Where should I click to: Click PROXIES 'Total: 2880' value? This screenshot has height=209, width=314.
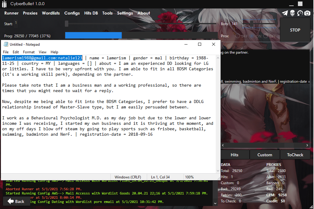click(282, 171)
